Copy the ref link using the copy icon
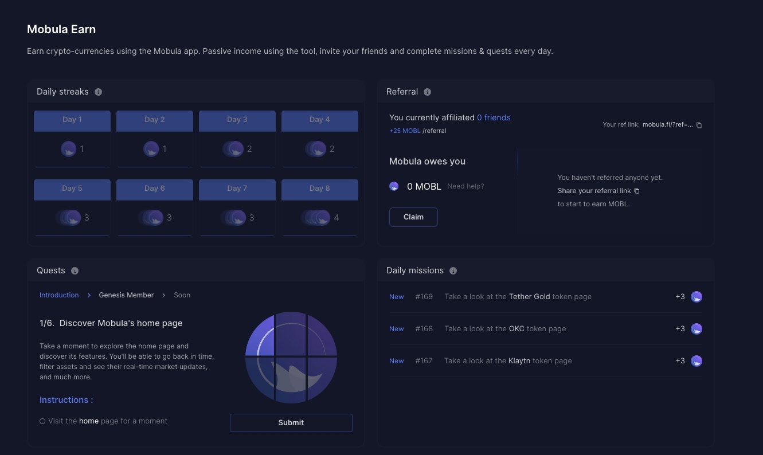This screenshot has height=455, width=763. tap(699, 125)
